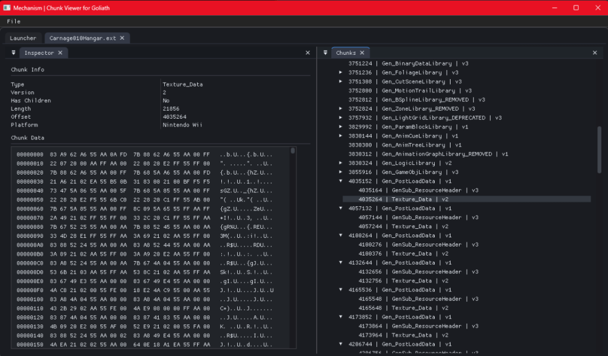Click the Version value 2

point(164,92)
